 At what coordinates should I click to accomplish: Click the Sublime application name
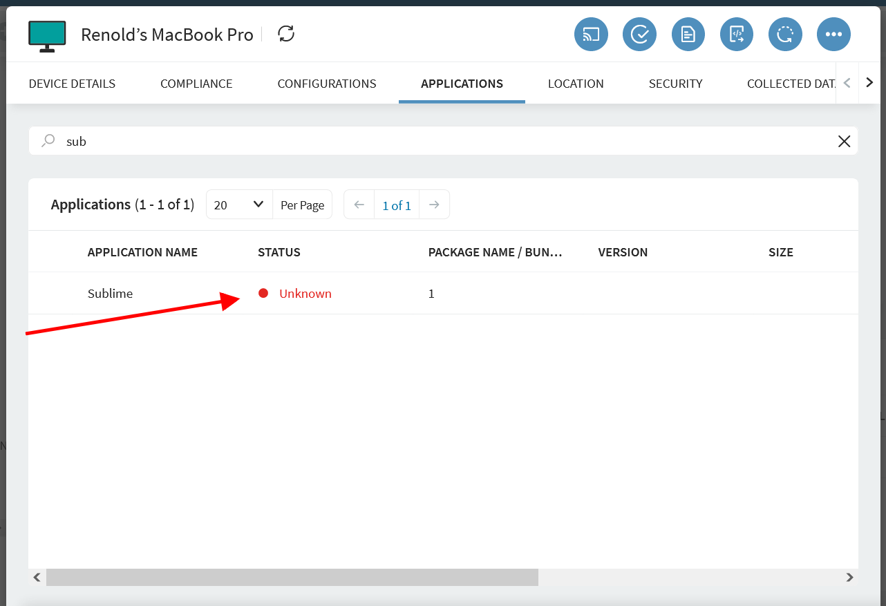pos(110,294)
